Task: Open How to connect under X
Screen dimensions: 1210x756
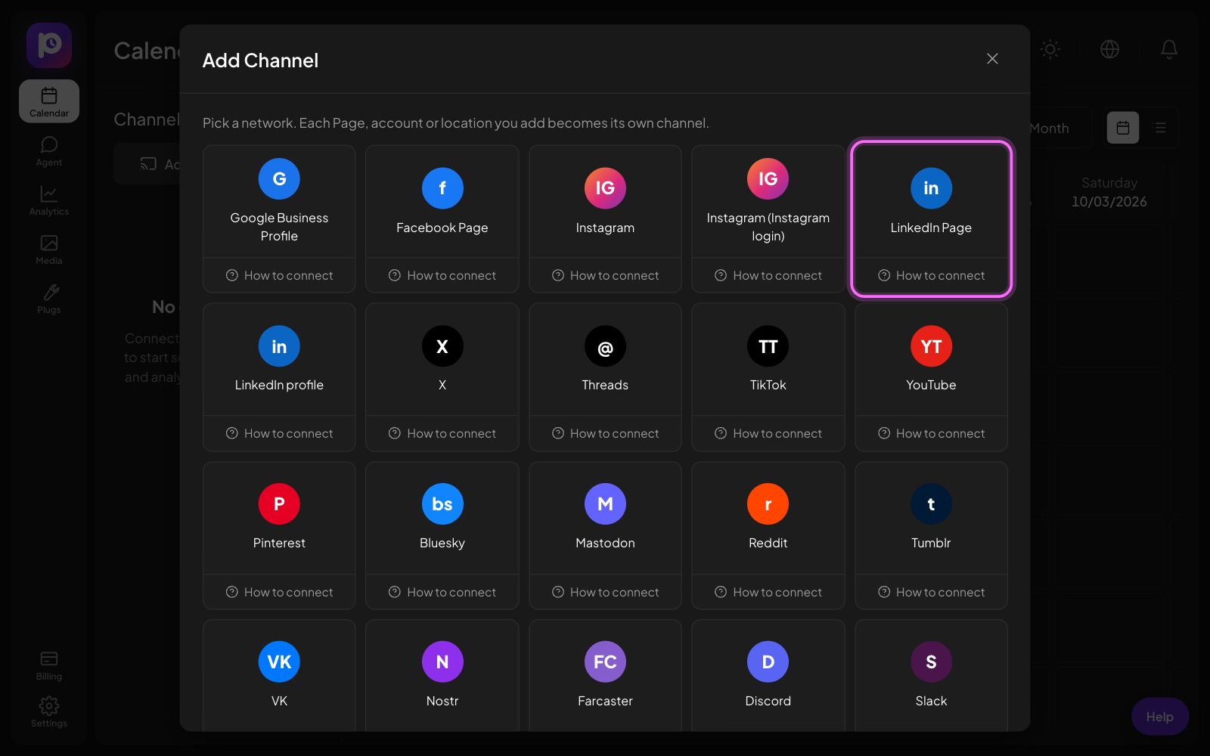Action: point(442,433)
